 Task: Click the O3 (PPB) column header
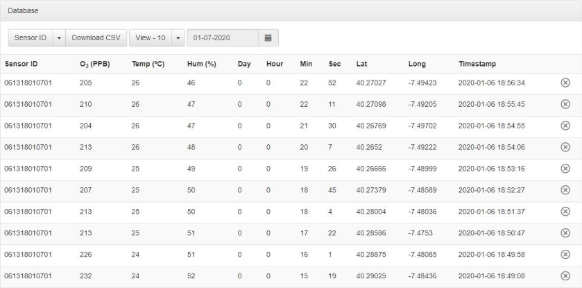[95, 64]
